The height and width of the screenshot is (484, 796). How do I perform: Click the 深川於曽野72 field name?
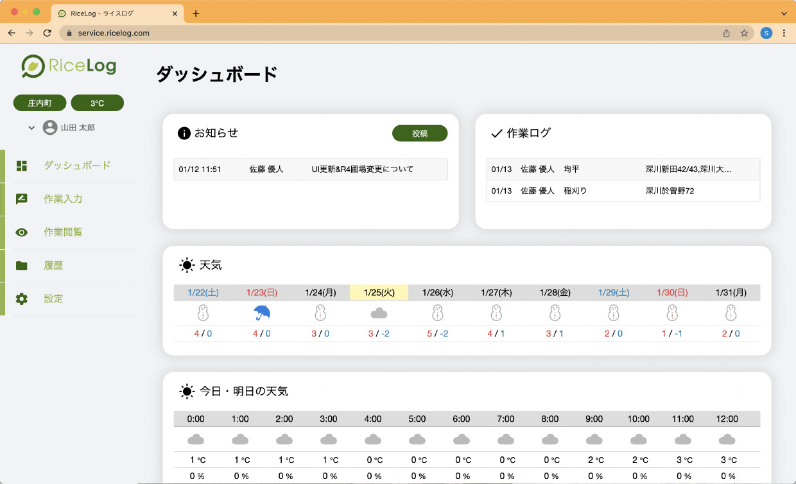tap(670, 191)
